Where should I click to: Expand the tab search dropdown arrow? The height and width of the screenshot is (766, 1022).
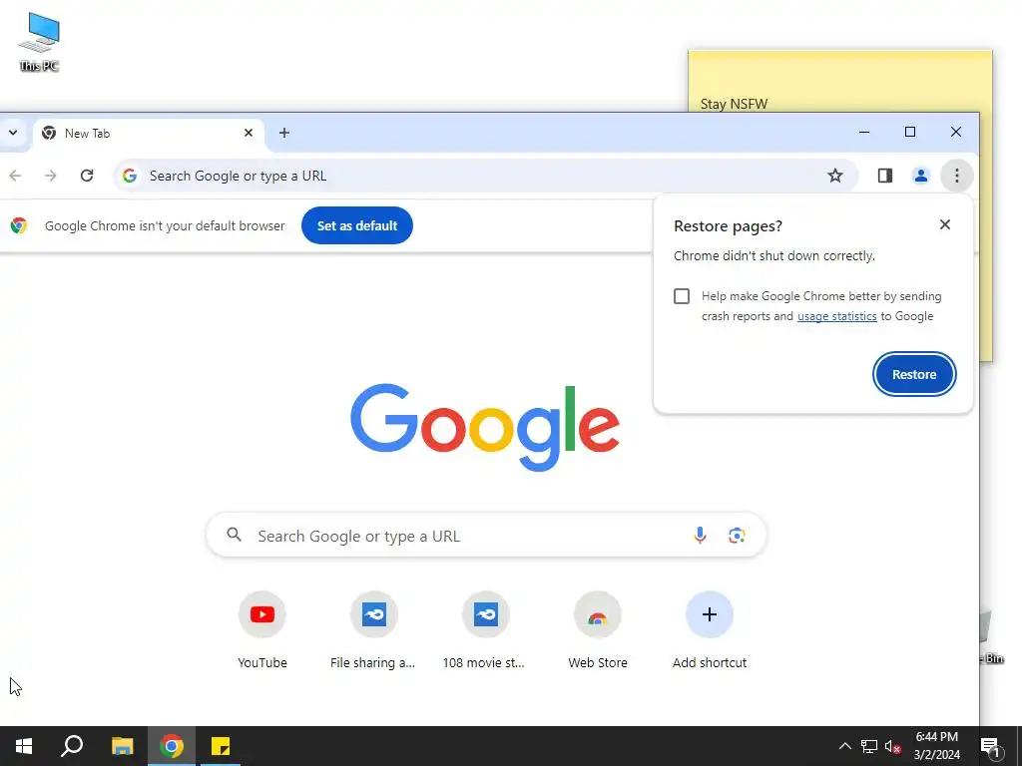[x=12, y=133]
